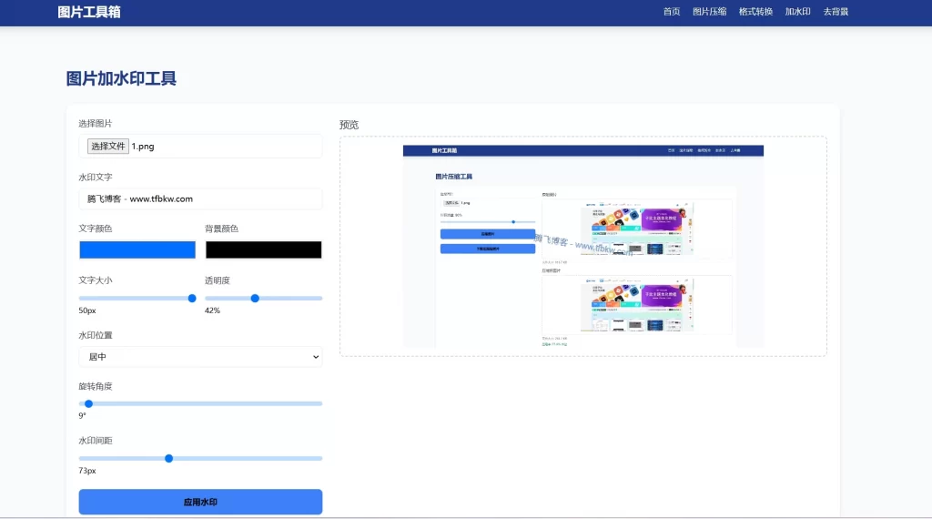This screenshot has height=519, width=932.
Task: Click the 透明度 slider handle at 42%
Action: pyautogui.click(x=255, y=298)
